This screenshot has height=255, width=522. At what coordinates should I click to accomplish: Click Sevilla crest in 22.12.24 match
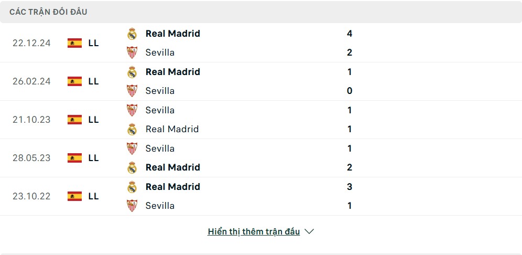132,52
